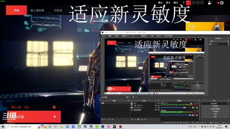Open Task View on taskbar
The height and width of the screenshot is (129, 230).
click(55, 126)
